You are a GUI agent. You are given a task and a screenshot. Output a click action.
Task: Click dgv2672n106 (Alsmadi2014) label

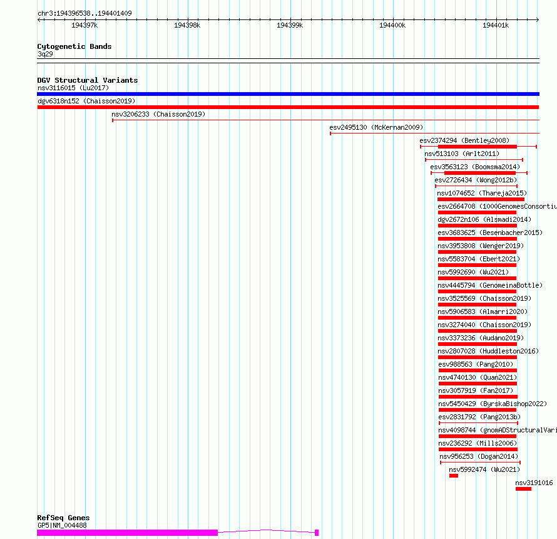tap(484, 219)
